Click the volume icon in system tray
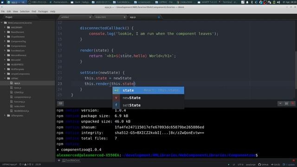297x167 pixels. (x=278, y=2)
